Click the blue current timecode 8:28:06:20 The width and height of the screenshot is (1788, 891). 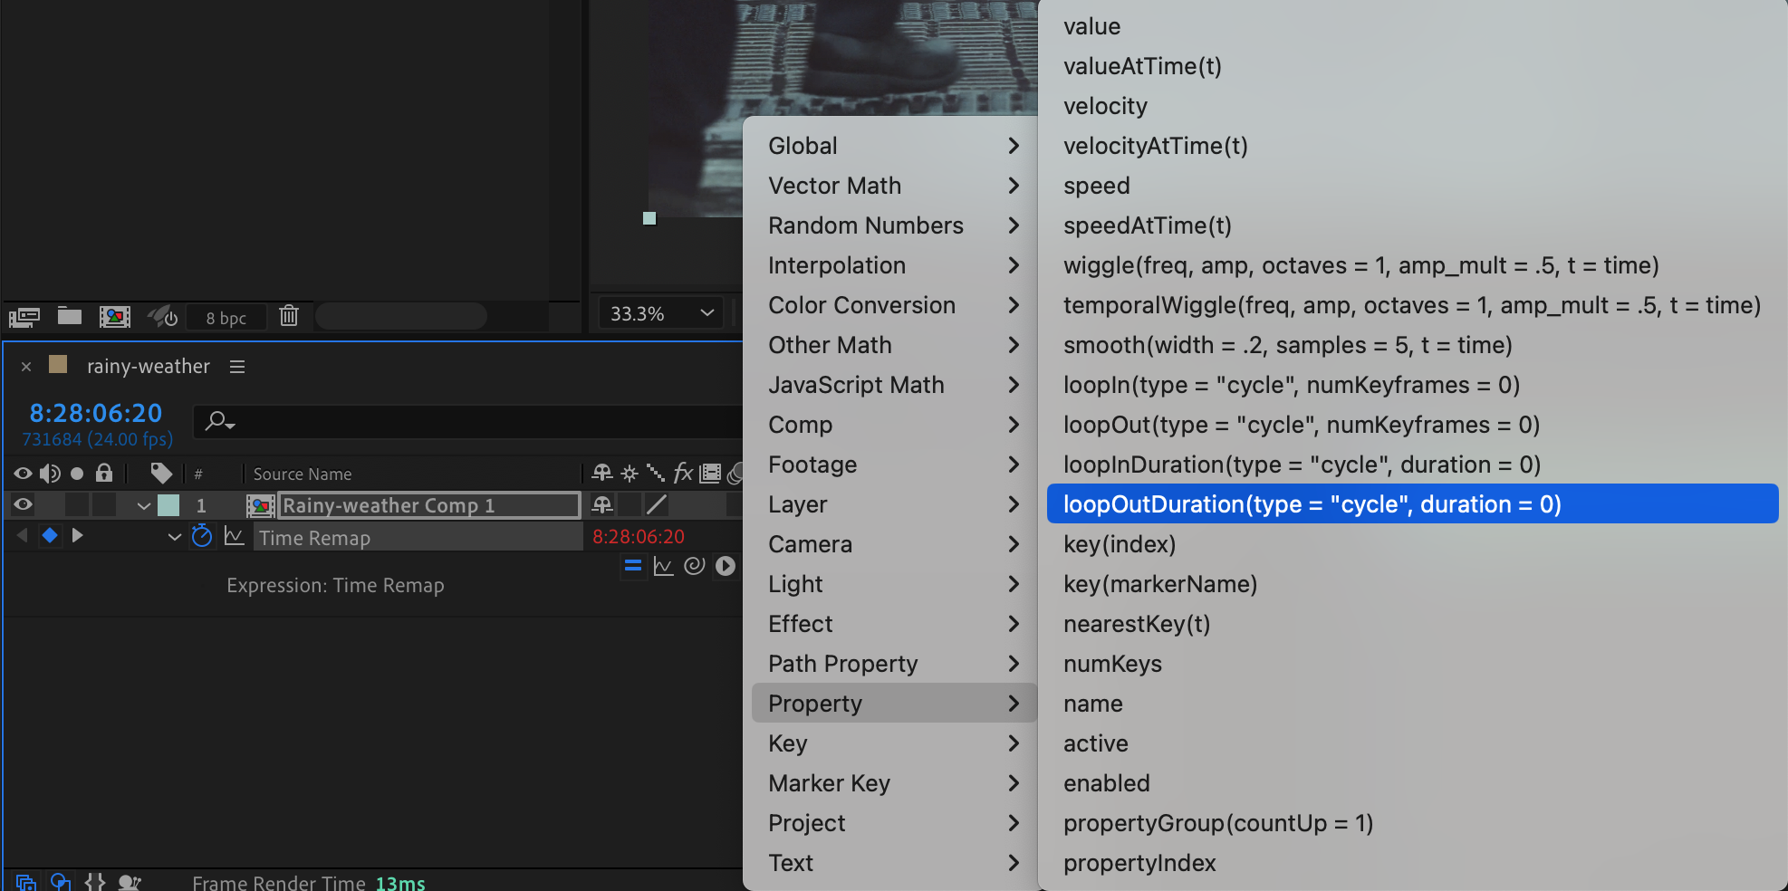pos(96,413)
